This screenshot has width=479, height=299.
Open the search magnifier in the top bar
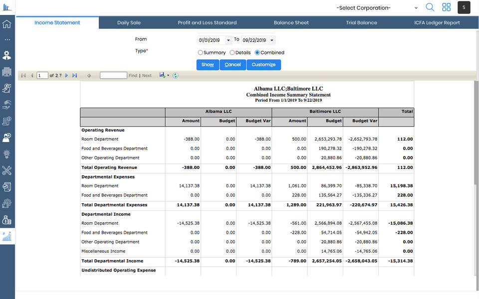430,7
